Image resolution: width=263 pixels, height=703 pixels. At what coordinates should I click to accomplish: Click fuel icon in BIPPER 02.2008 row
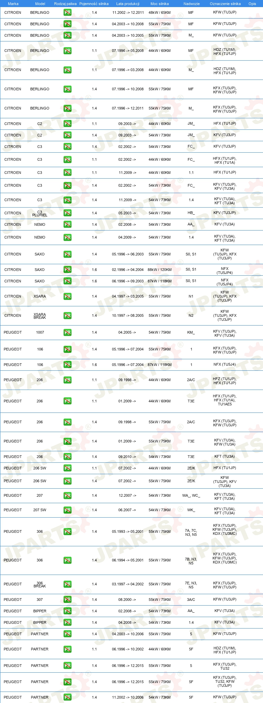point(68,611)
